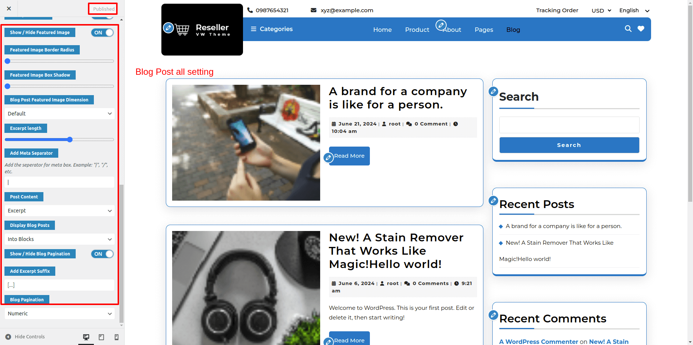Switch to desktop preview device icon
693x345 pixels.
point(86,337)
